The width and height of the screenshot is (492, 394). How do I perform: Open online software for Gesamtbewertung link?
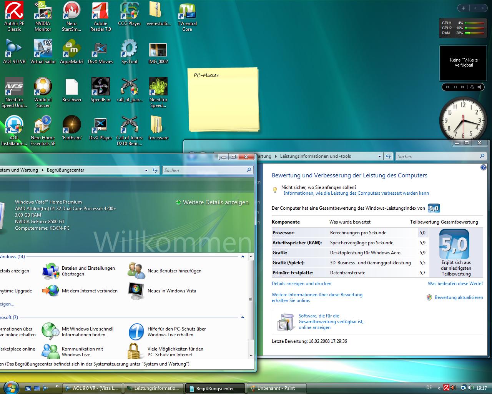(x=331, y=322)
